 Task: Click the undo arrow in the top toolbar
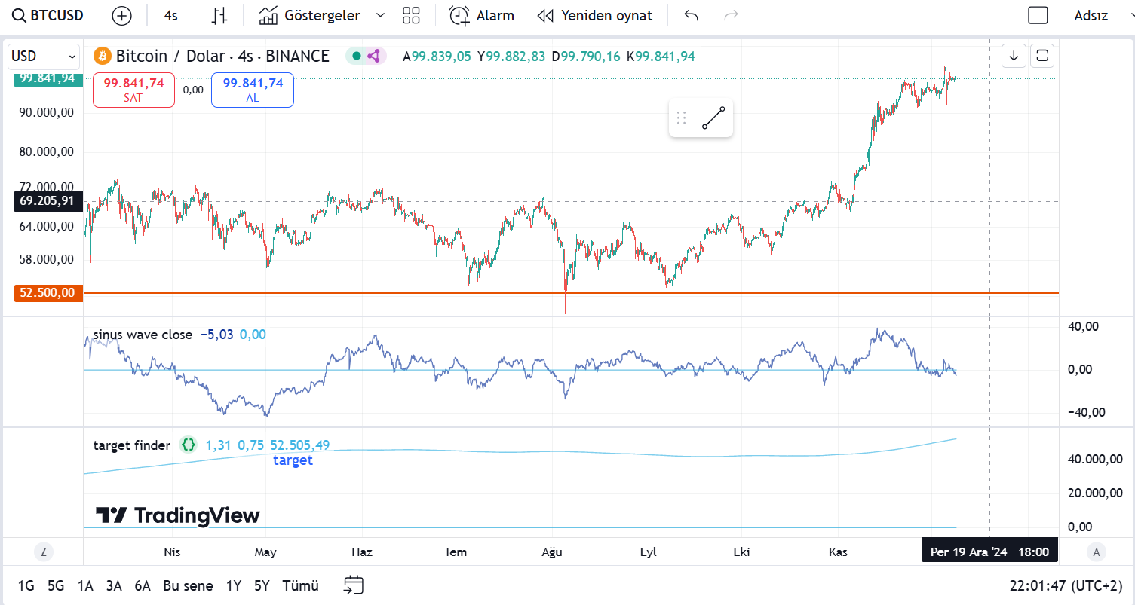(x=691, y=15)
